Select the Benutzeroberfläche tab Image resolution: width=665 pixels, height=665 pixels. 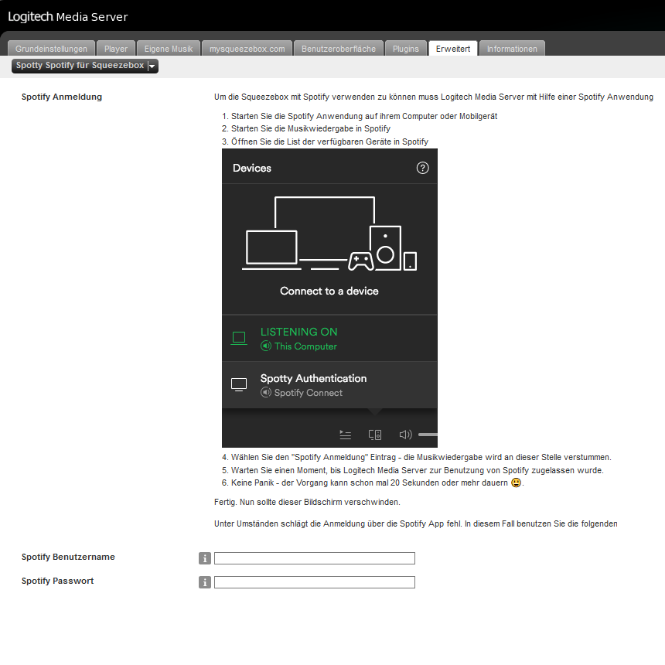point(339,49)
